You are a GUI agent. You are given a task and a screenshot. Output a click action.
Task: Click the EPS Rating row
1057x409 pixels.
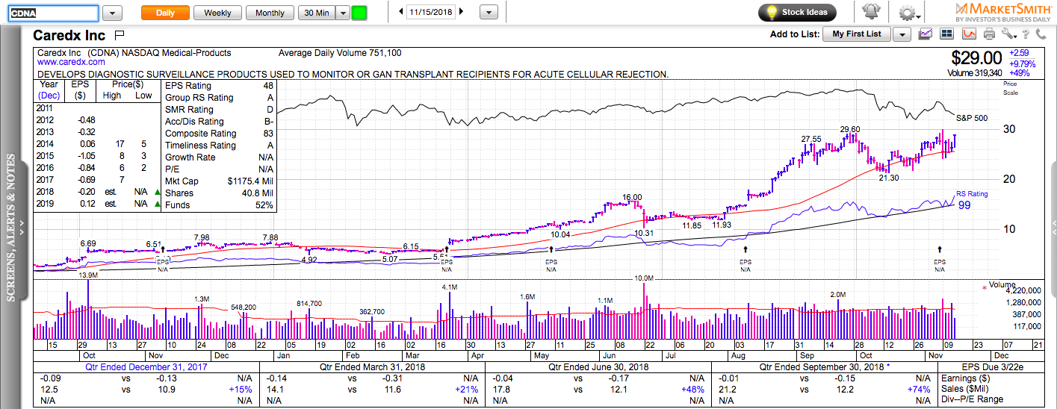click(219, 86)
